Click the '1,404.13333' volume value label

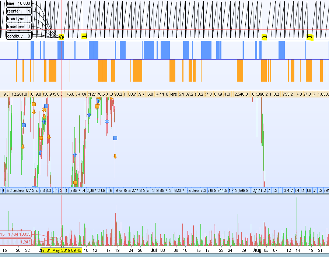tap(16, 234)
